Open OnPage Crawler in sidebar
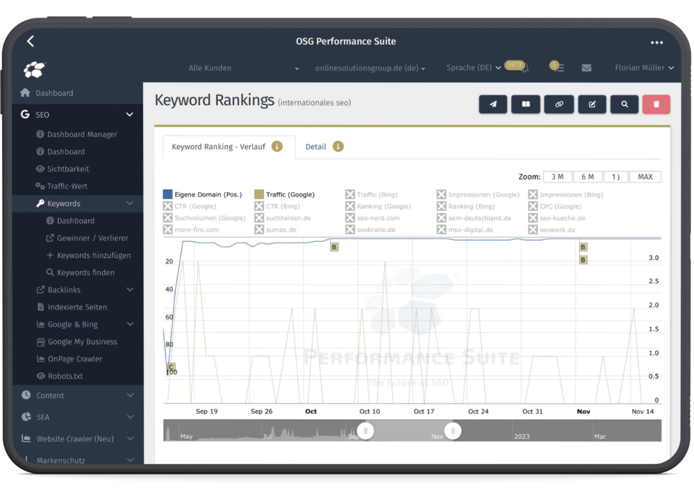This screenshot has width=694, height=501. pos(75,358)
